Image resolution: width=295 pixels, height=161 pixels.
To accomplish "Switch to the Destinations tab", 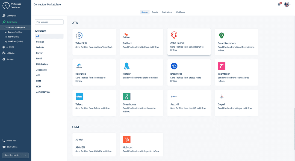I will (x=167, y=12).
